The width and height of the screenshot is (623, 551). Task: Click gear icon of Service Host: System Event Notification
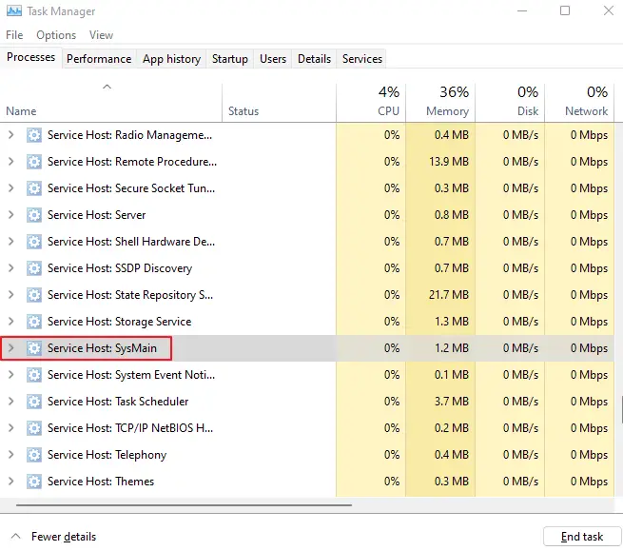[x=34, y=375]
